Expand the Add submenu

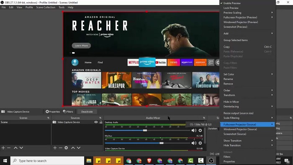click(x=248, y=34)
